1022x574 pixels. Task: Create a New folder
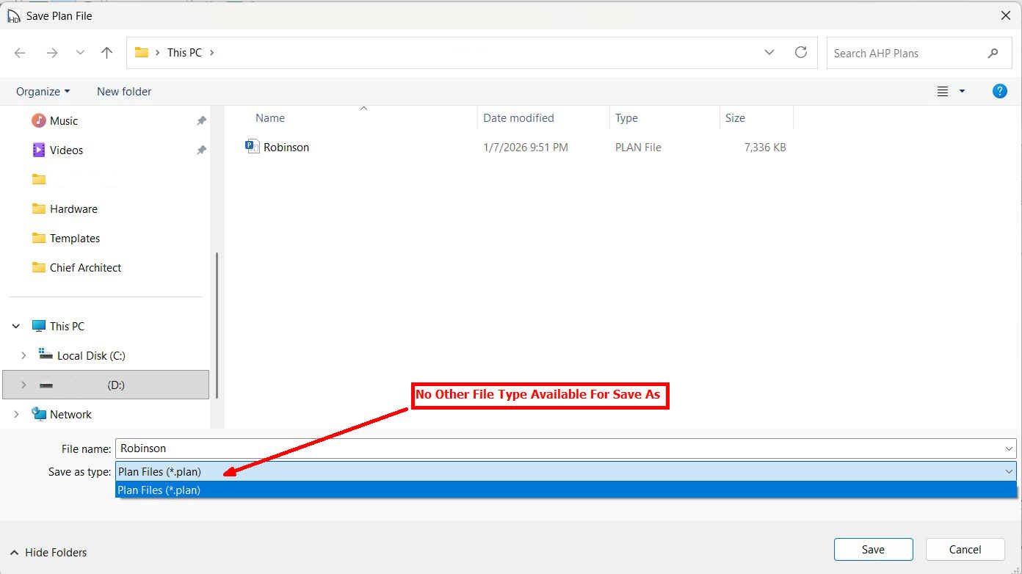tap(124, 91)
